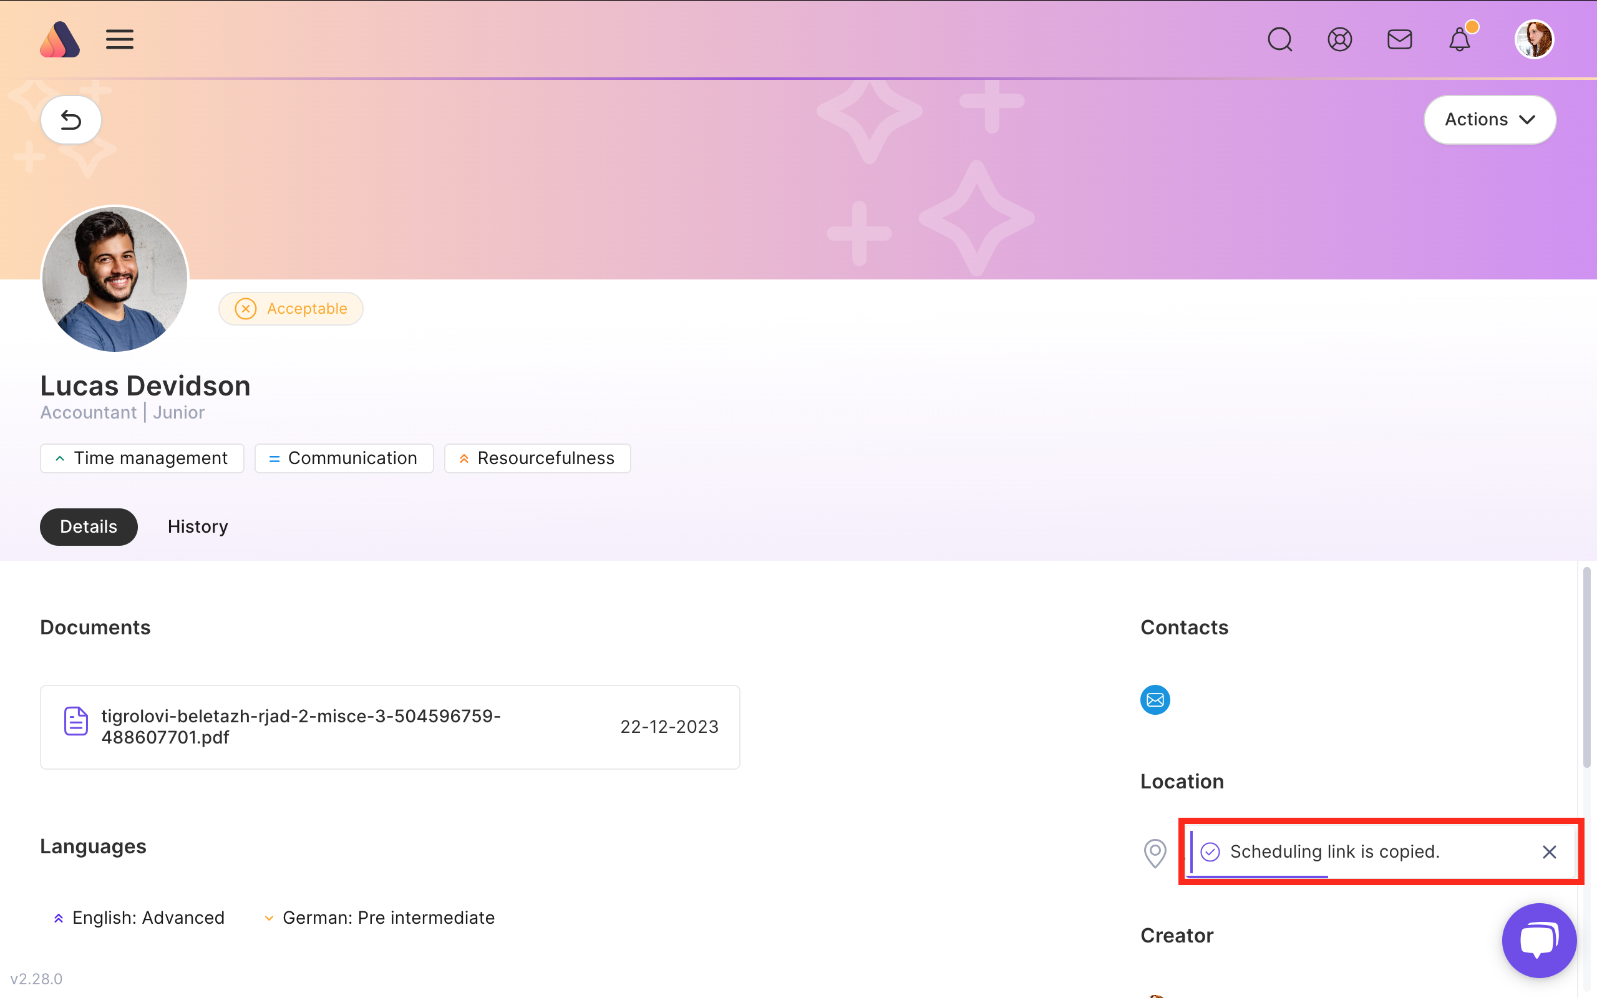Open the user avatar menu
This screenshot has width=1597, height=998.
[x=1533, y=39]
